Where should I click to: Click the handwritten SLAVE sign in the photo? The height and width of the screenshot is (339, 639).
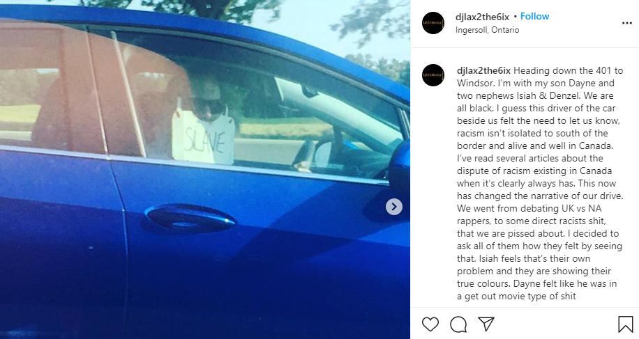coord(204,137)
